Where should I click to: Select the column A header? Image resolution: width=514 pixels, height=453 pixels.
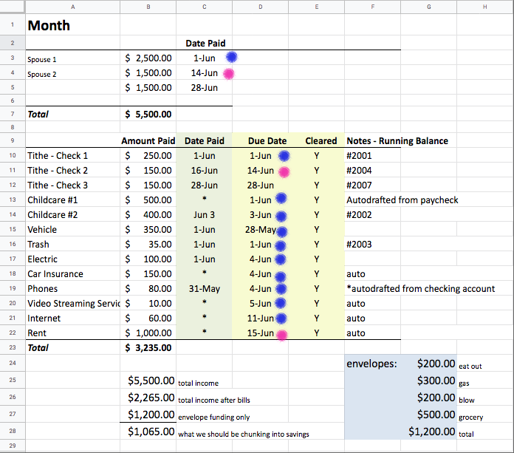pos(72,6)
